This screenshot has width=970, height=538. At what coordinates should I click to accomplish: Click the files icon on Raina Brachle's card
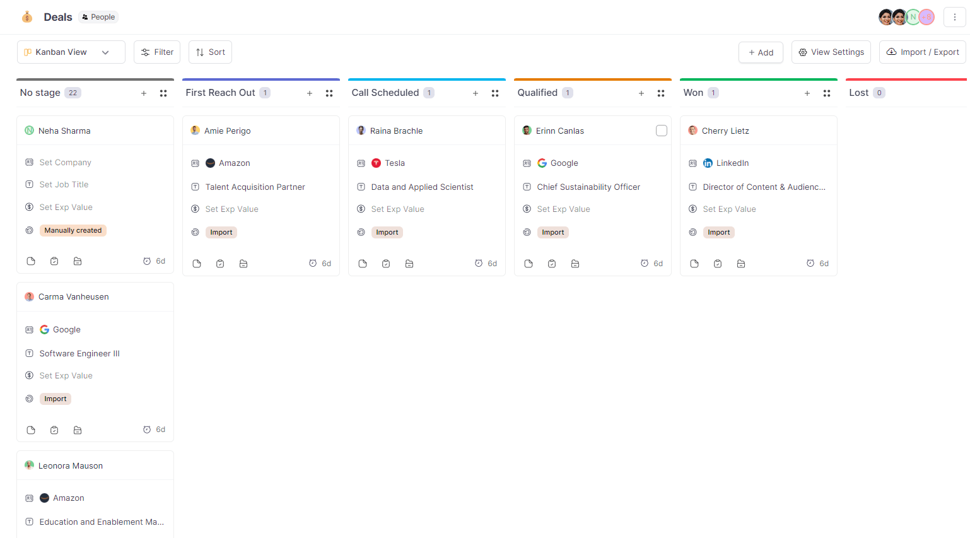409,263
